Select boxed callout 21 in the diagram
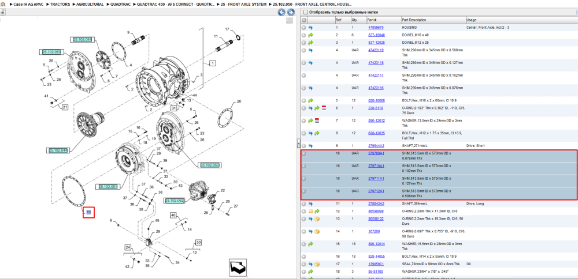This screenshot has width=578, height=279. [65, 108]
